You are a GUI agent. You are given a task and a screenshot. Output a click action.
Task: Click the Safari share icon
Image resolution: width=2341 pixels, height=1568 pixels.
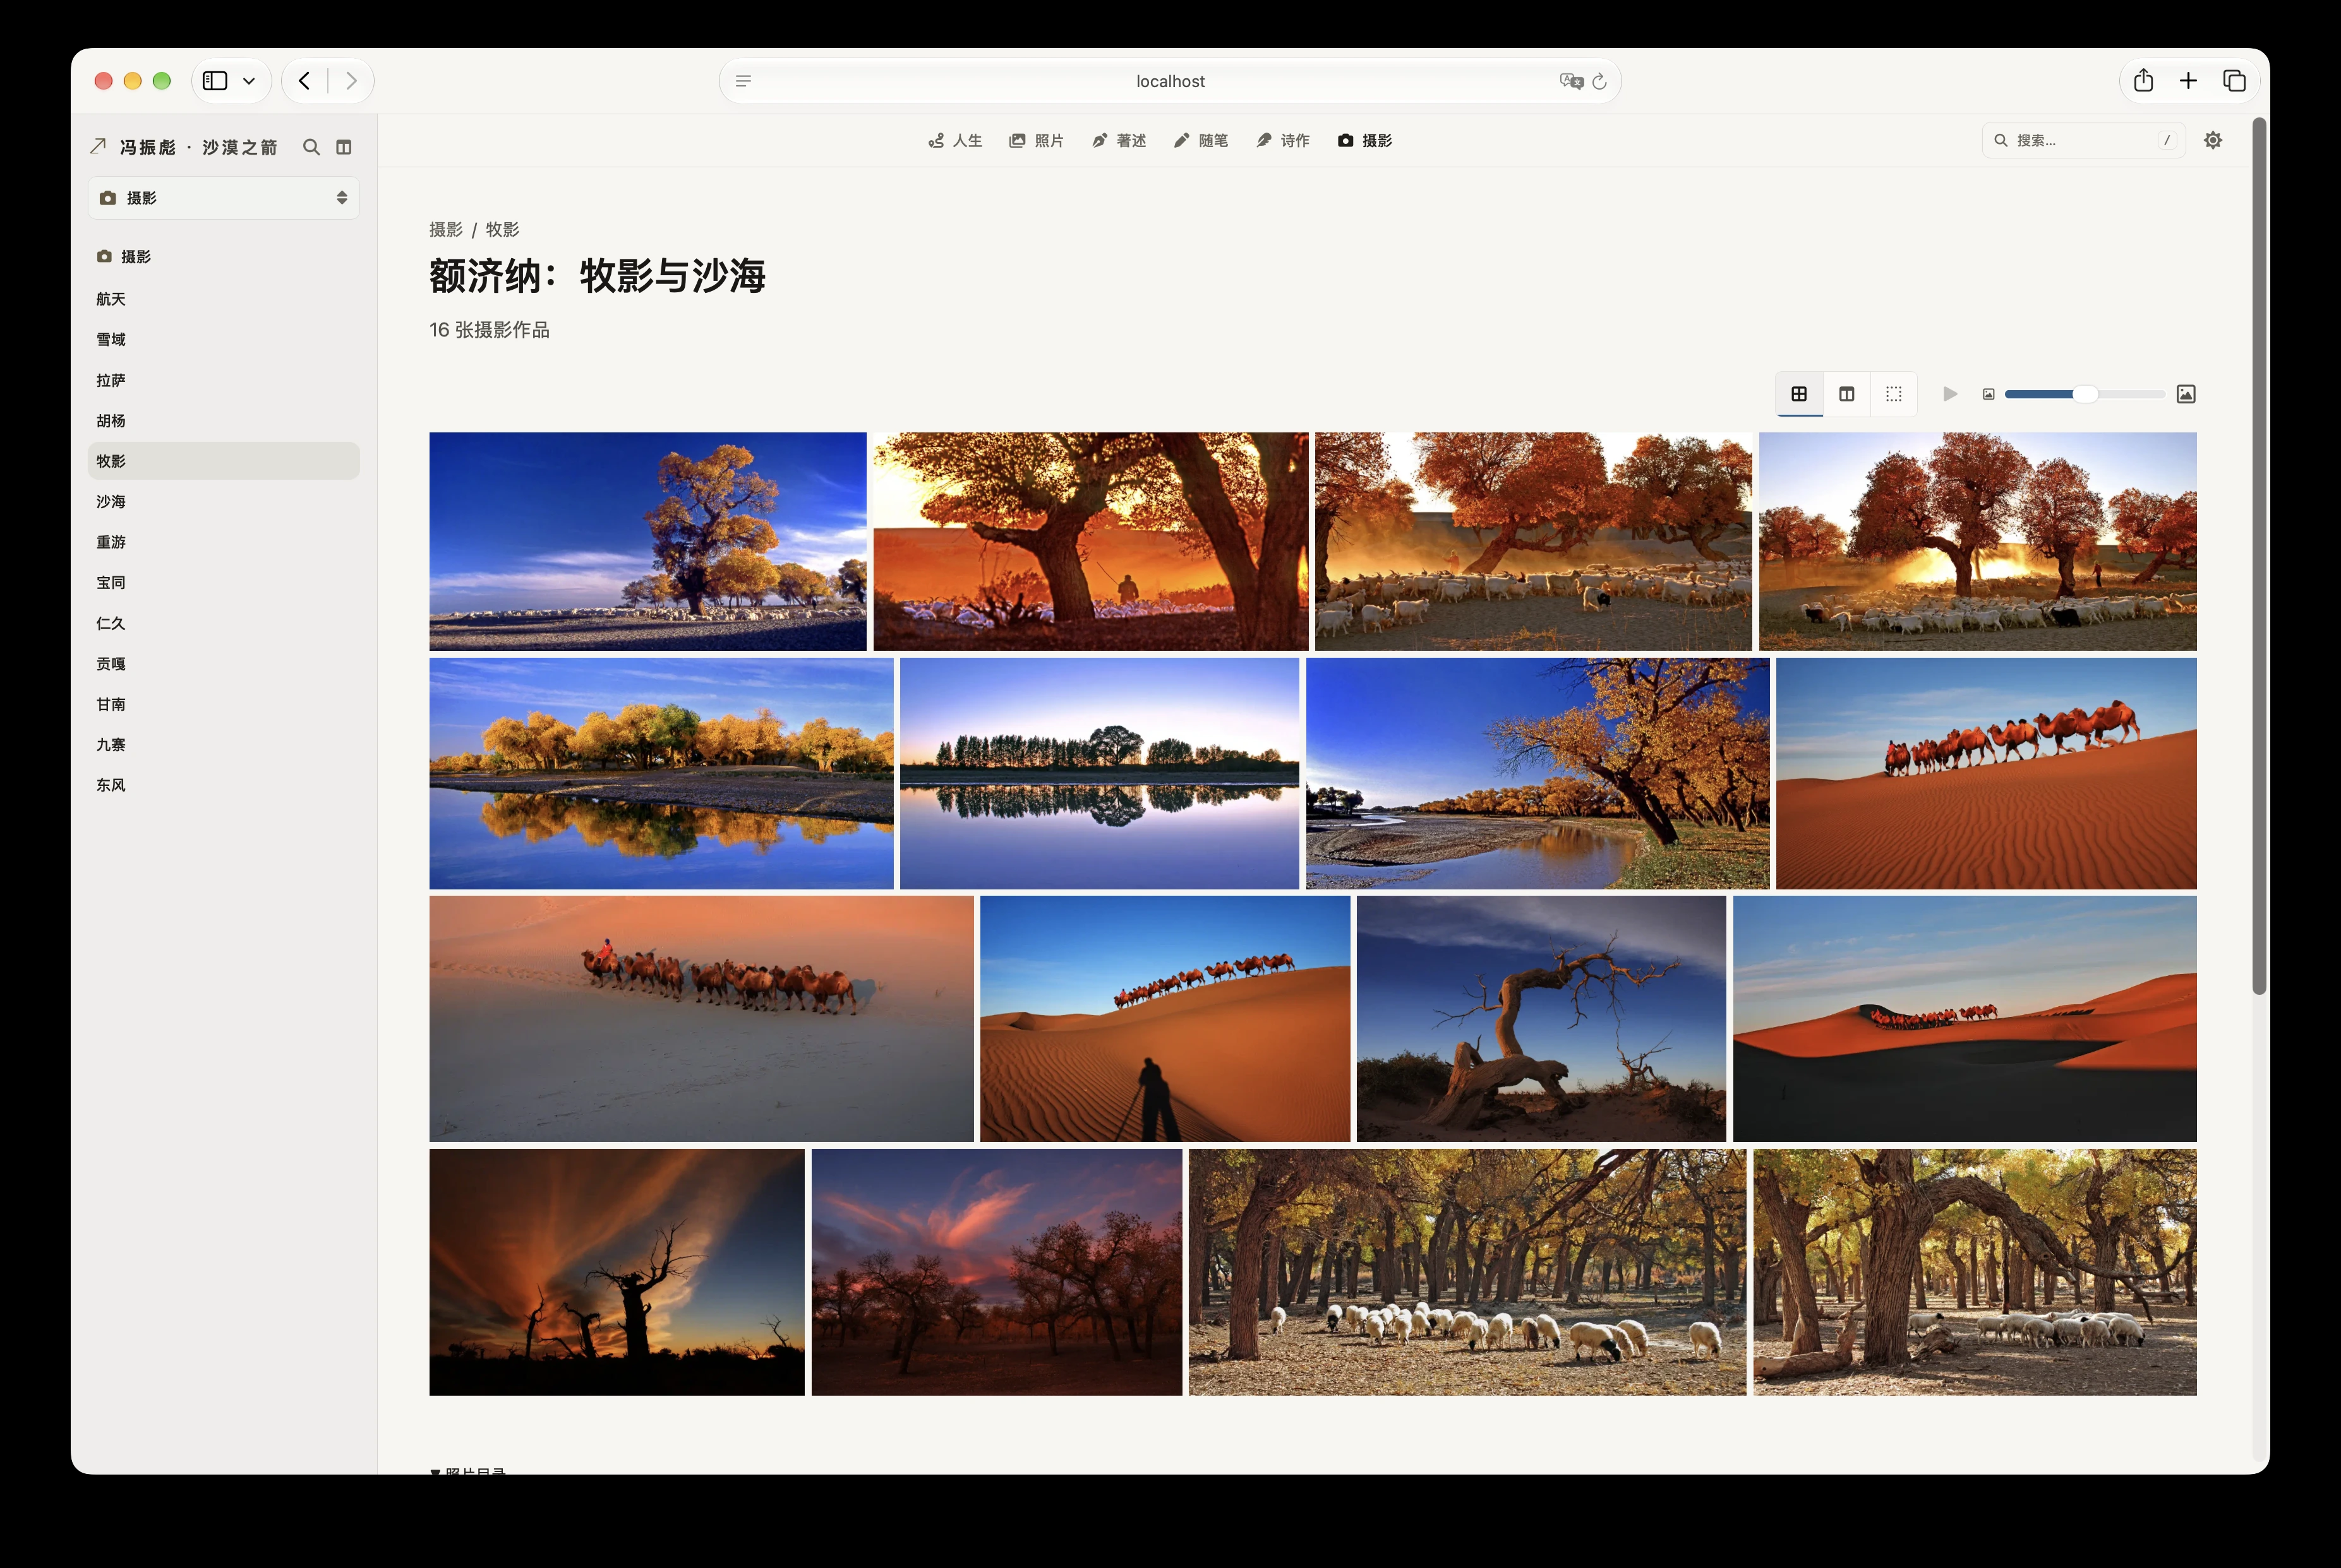pyautogui.click(x=2143, y=81)
